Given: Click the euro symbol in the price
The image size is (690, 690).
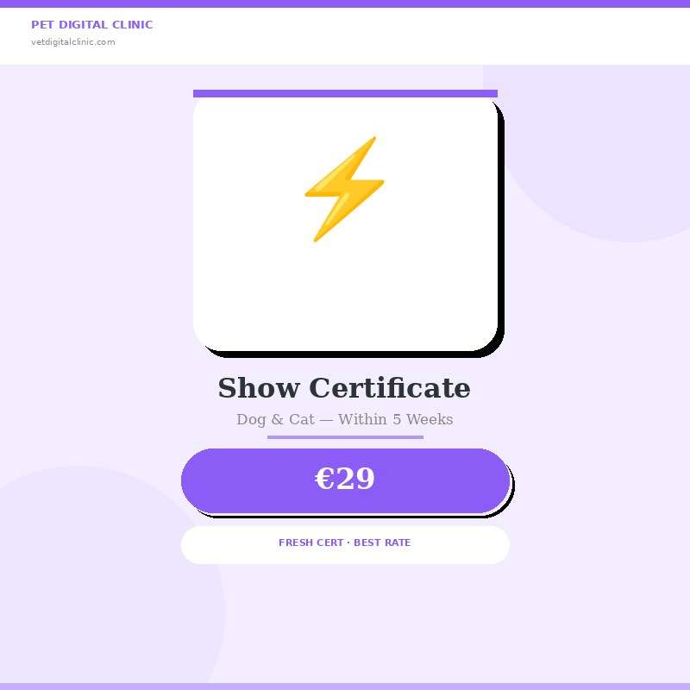Looking at the screenshot, I should [324, 479].
